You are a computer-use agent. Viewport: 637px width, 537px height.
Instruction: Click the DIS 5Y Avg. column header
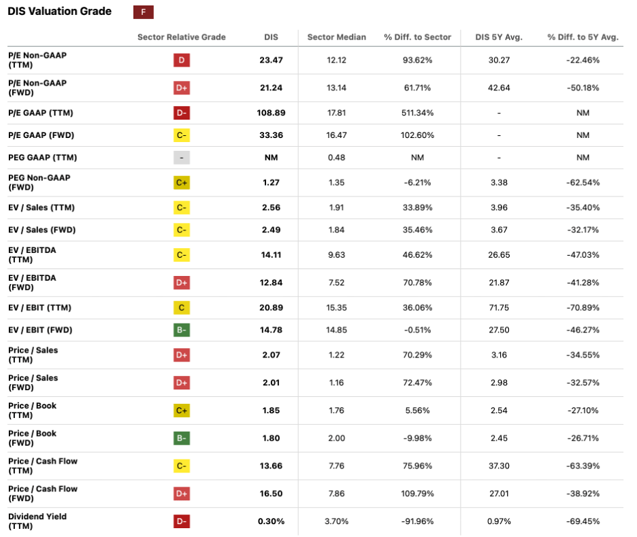click(498, 37)
